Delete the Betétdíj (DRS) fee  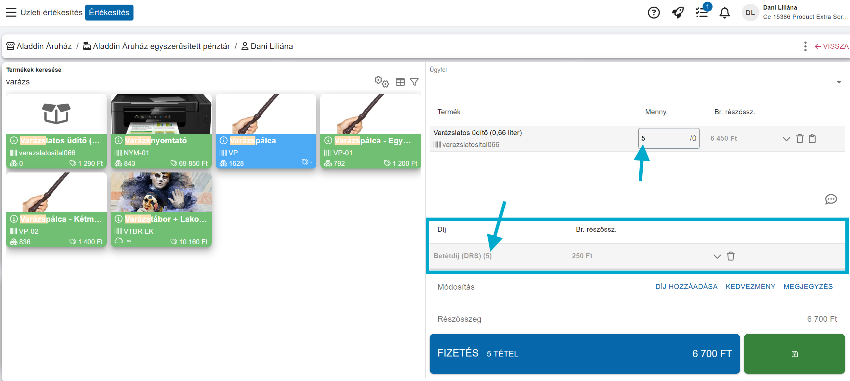[x=730, y=256]
